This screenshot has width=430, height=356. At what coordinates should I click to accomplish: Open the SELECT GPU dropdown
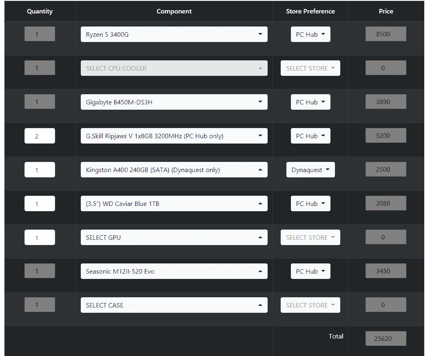pos(174,237)
